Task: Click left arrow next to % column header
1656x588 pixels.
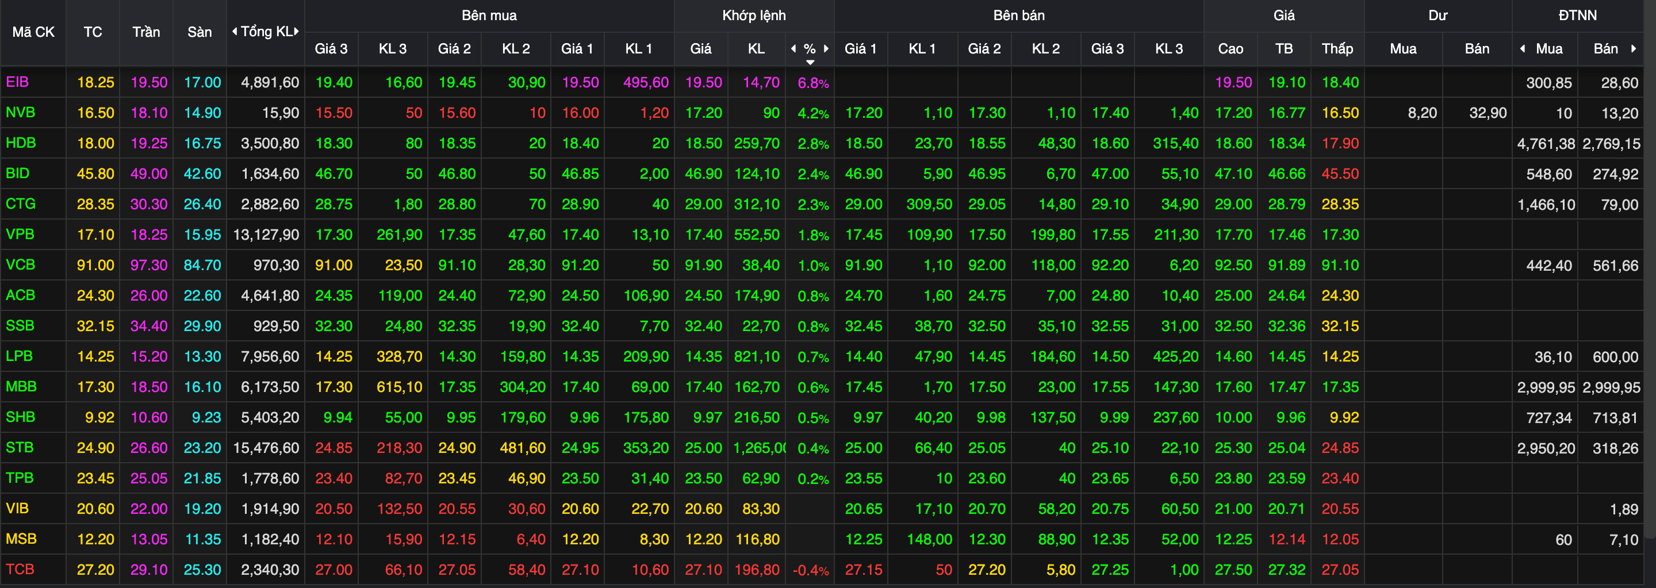Action: click(793, 49)
